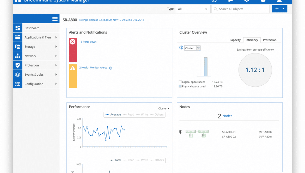Open the settings gear in top bar
Image resolution: width=305 pixels, height=173 pixels.
[x=247, y=1]
